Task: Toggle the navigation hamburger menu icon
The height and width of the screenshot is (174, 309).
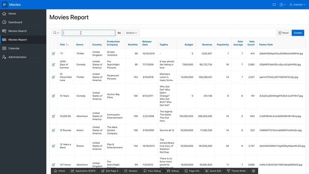Action: (4, 4)
